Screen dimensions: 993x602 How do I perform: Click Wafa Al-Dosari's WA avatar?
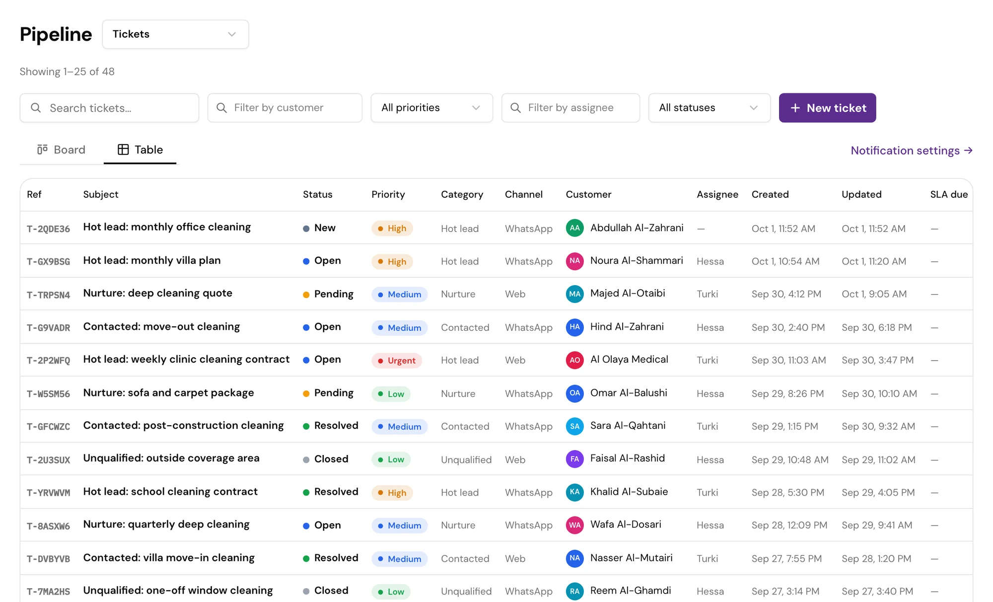(575, 525)
